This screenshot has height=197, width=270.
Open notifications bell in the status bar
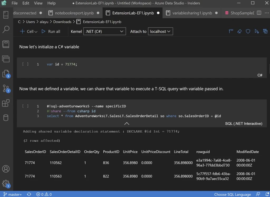coord(267,194)
